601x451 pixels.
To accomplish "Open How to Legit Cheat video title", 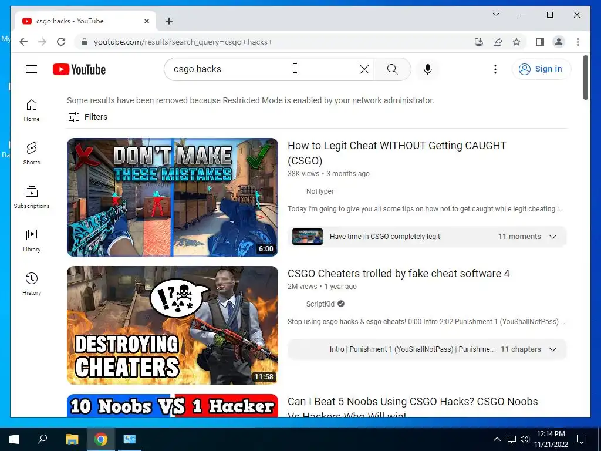I will pyautogui.click(x=397, y=153).
